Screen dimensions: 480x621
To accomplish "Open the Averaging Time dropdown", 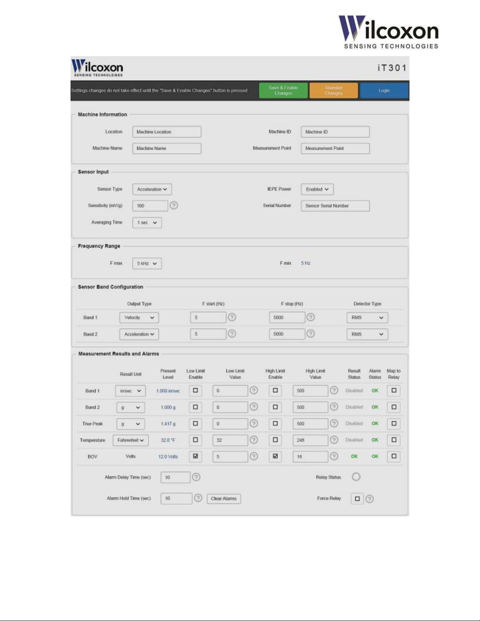I will pyautogui.click(x=147, y=223).
